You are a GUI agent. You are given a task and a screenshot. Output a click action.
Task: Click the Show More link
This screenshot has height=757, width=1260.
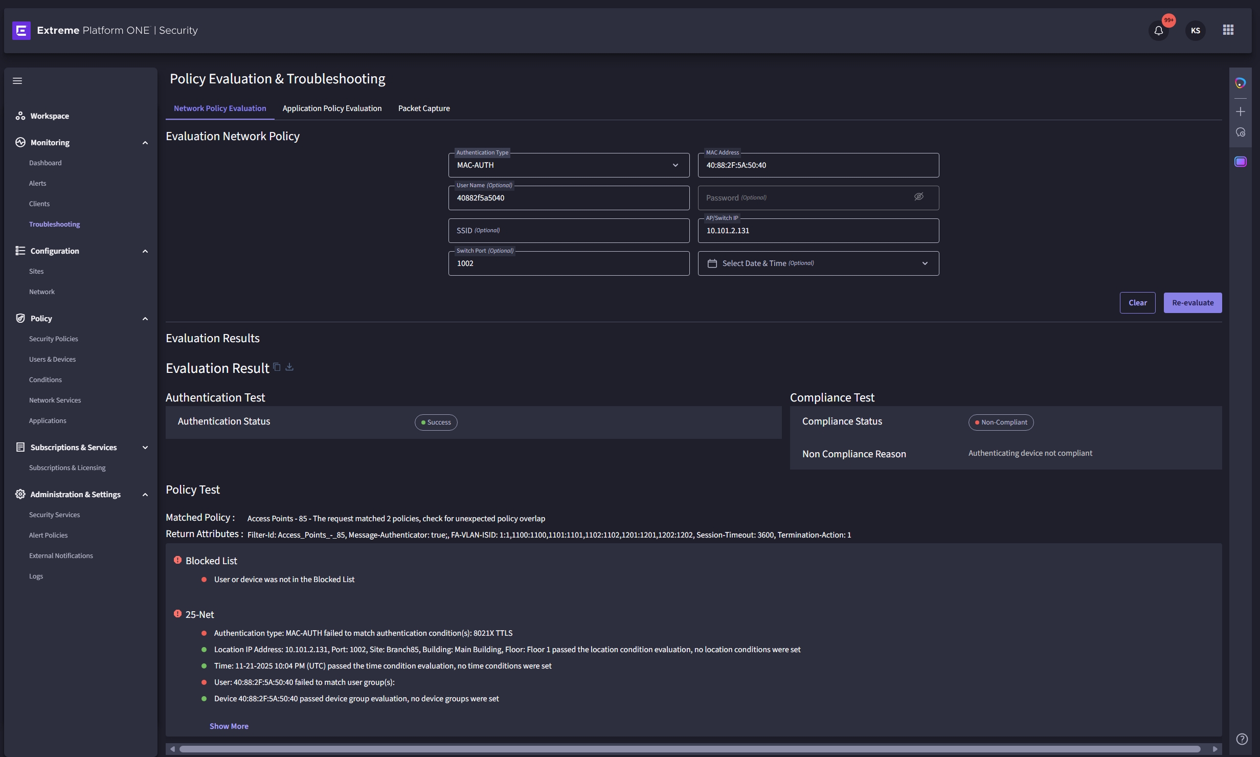229,726
